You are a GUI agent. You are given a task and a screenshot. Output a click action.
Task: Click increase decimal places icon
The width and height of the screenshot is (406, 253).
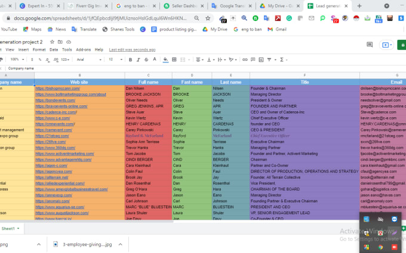tap(56, 60)
